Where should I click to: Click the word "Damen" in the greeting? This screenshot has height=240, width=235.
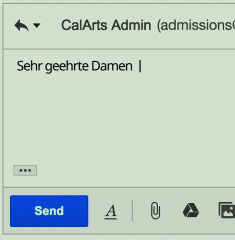[x=112, y=66]
